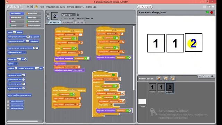222x125 pixels.
Task: Open the 'помощь' menu
Action: [x=91, y=7]
